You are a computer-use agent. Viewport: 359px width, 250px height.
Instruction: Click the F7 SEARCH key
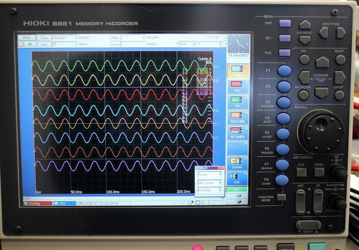tap(282, 164)
